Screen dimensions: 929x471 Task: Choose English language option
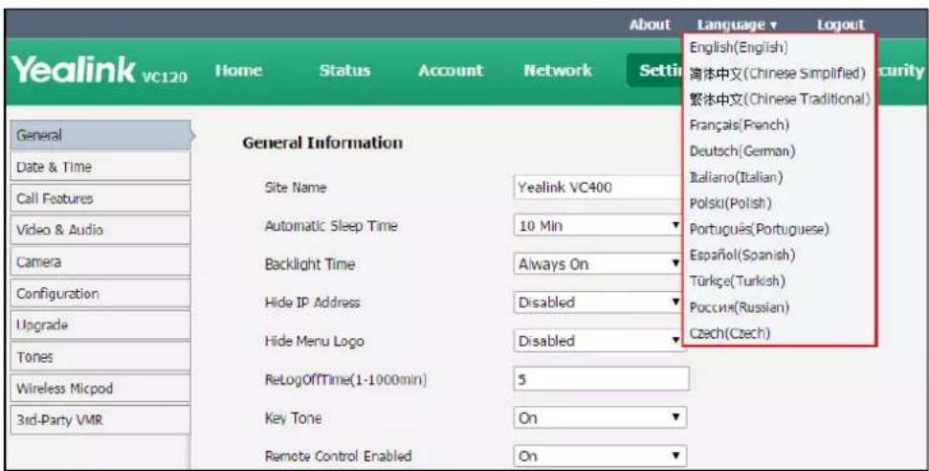739,47
